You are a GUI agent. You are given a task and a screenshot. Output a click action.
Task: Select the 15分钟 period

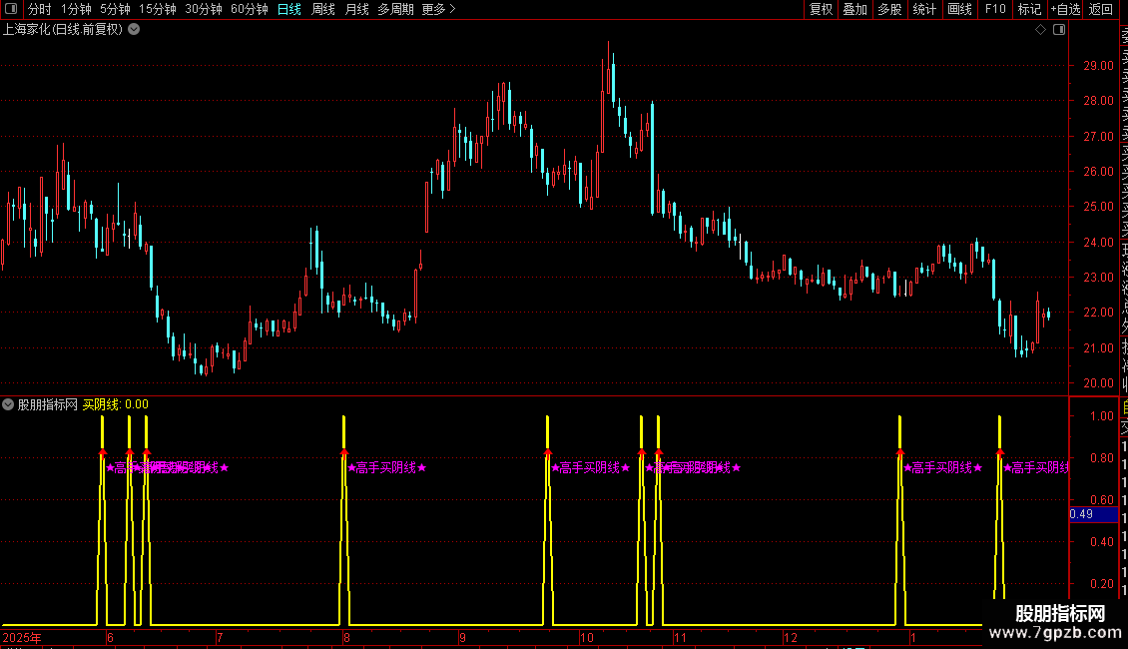point(158,9)
